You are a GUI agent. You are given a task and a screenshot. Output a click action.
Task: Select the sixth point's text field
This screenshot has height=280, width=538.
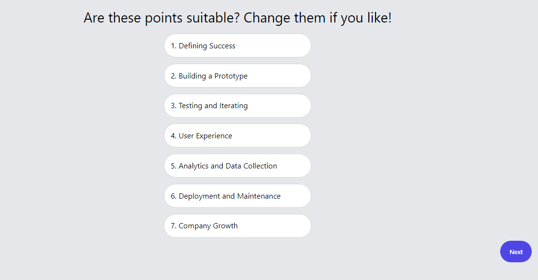(x=238, y=196)
